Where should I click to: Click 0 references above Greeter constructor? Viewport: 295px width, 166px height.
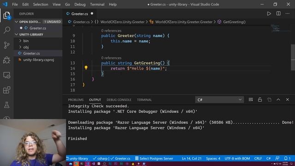click(x=111, y=31)
